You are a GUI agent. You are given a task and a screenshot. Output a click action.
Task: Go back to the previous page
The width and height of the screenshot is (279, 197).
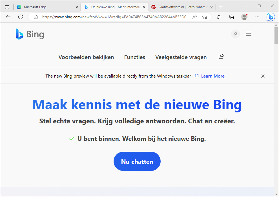(x=8, y=17)
